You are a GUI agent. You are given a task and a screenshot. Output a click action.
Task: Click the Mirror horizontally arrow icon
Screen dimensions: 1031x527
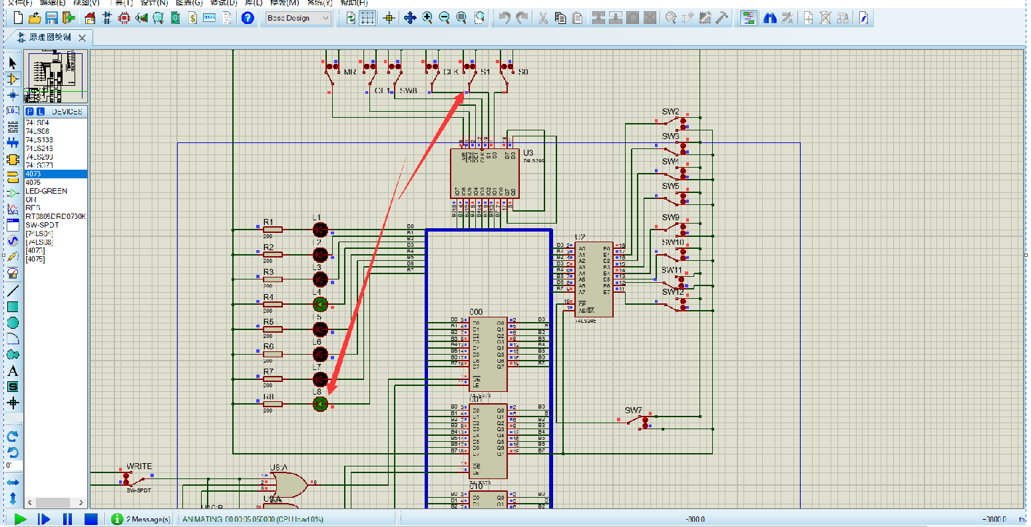coord(13,482)
